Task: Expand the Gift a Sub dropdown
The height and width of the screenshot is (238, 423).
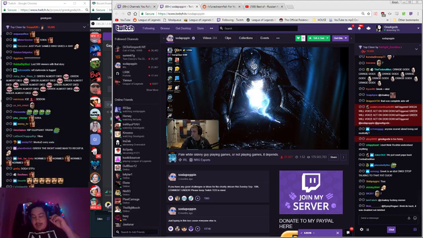Action: point(327,38)
